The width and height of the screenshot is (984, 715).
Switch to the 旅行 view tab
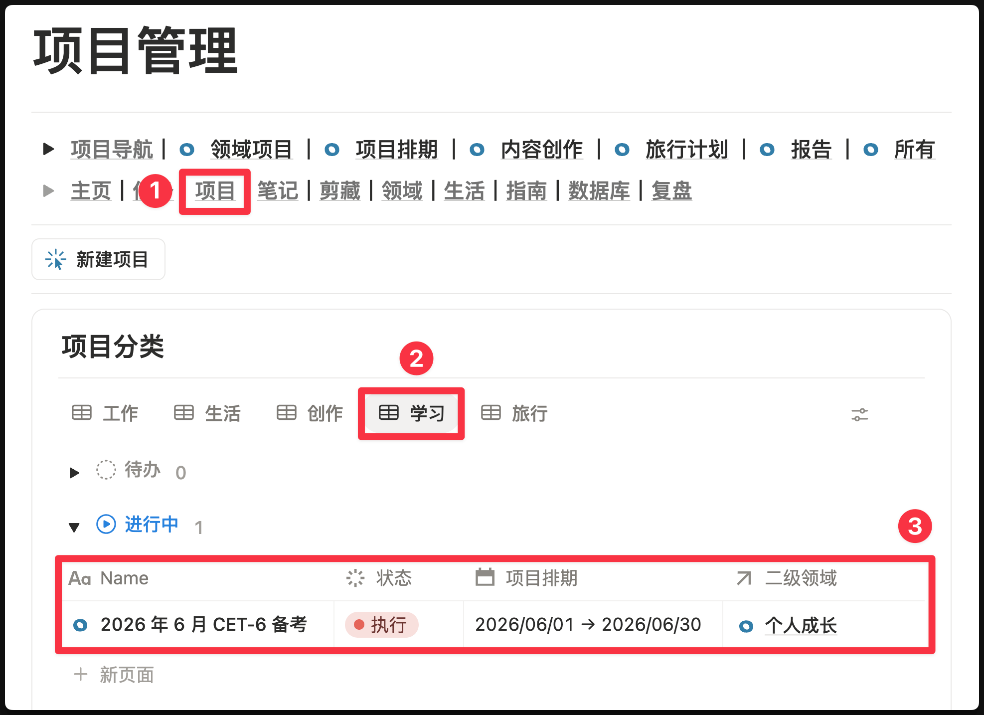coord(514,413)
